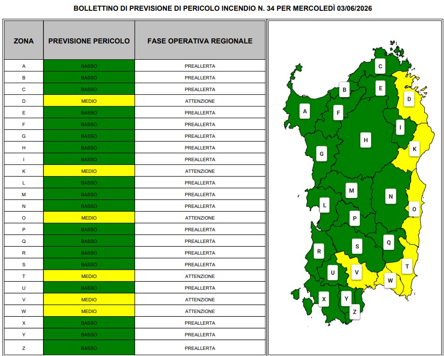Click the yellow MEDIO cell in row T
The image size is (444, 356).
[89, 276]
